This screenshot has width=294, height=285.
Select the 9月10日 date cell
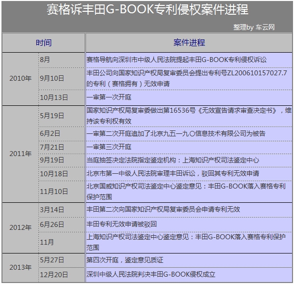coord(61,79)
